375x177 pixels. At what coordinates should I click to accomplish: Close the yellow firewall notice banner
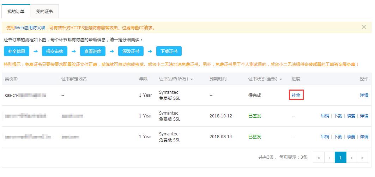(x=364, y=27)
